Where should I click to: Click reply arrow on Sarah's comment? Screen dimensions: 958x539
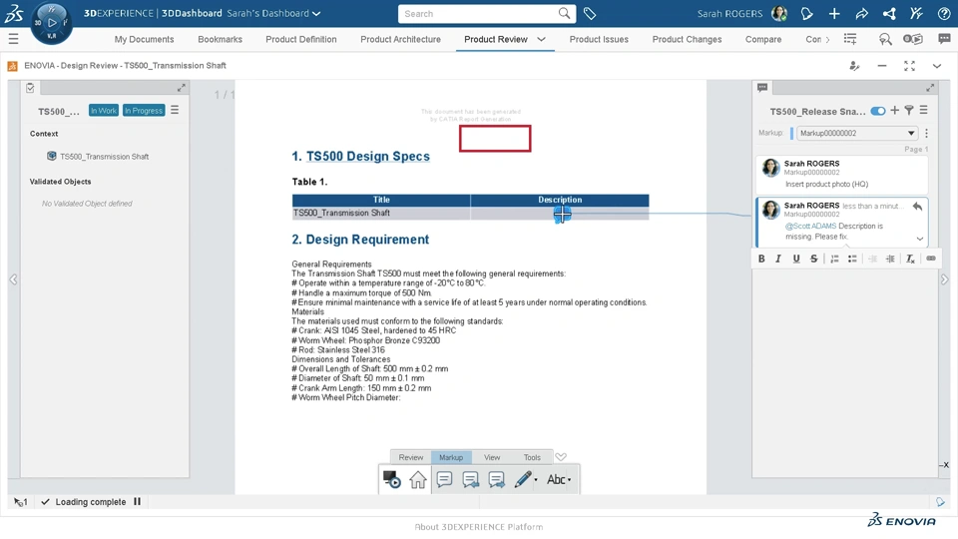click(x=917, y=207)
